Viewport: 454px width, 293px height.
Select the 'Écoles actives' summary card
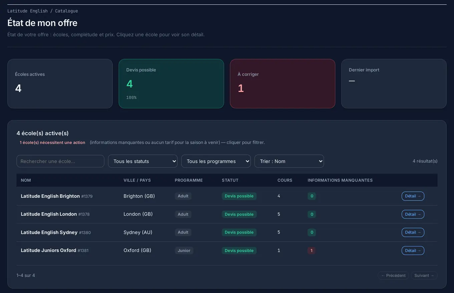pyautogui.click(x=60, y=84)
